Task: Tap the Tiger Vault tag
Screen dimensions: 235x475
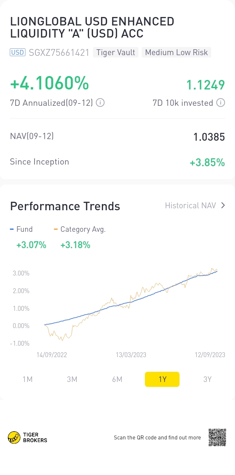Action: click(x=116, y=52)
